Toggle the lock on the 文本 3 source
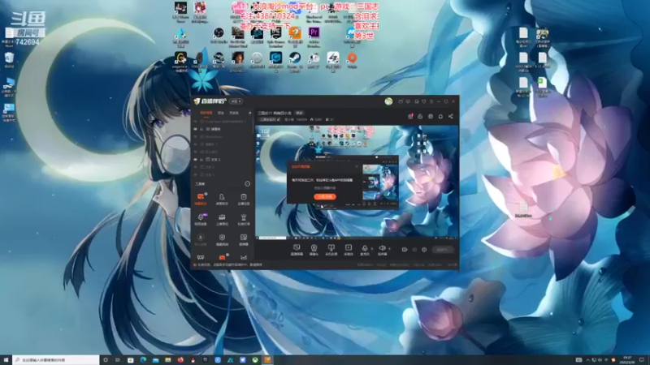 (201, 159)
